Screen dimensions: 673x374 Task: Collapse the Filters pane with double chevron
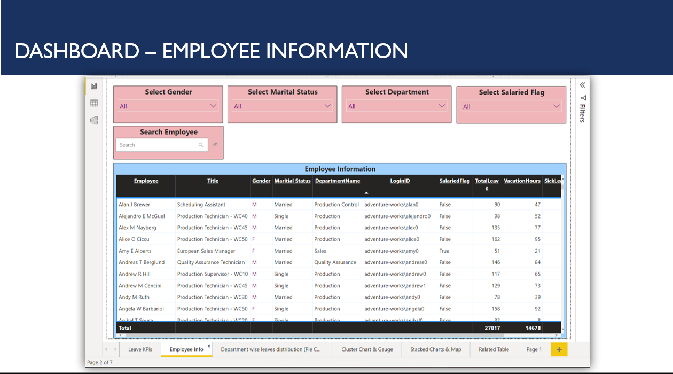tap(583, 85)
